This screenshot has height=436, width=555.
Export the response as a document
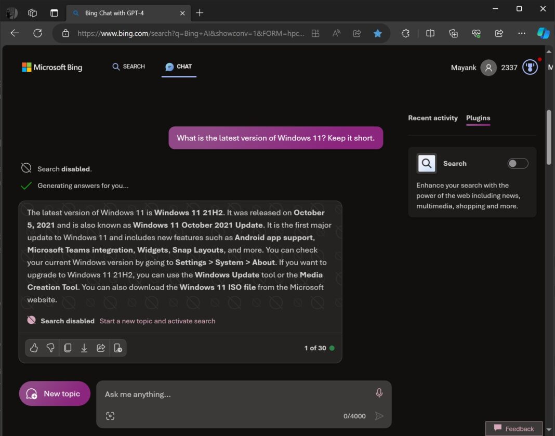(118, 348)
